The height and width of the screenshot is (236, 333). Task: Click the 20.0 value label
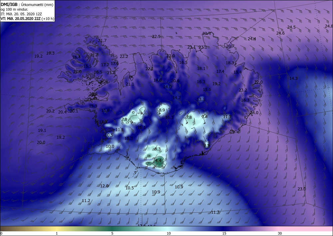tap(41, 142)
